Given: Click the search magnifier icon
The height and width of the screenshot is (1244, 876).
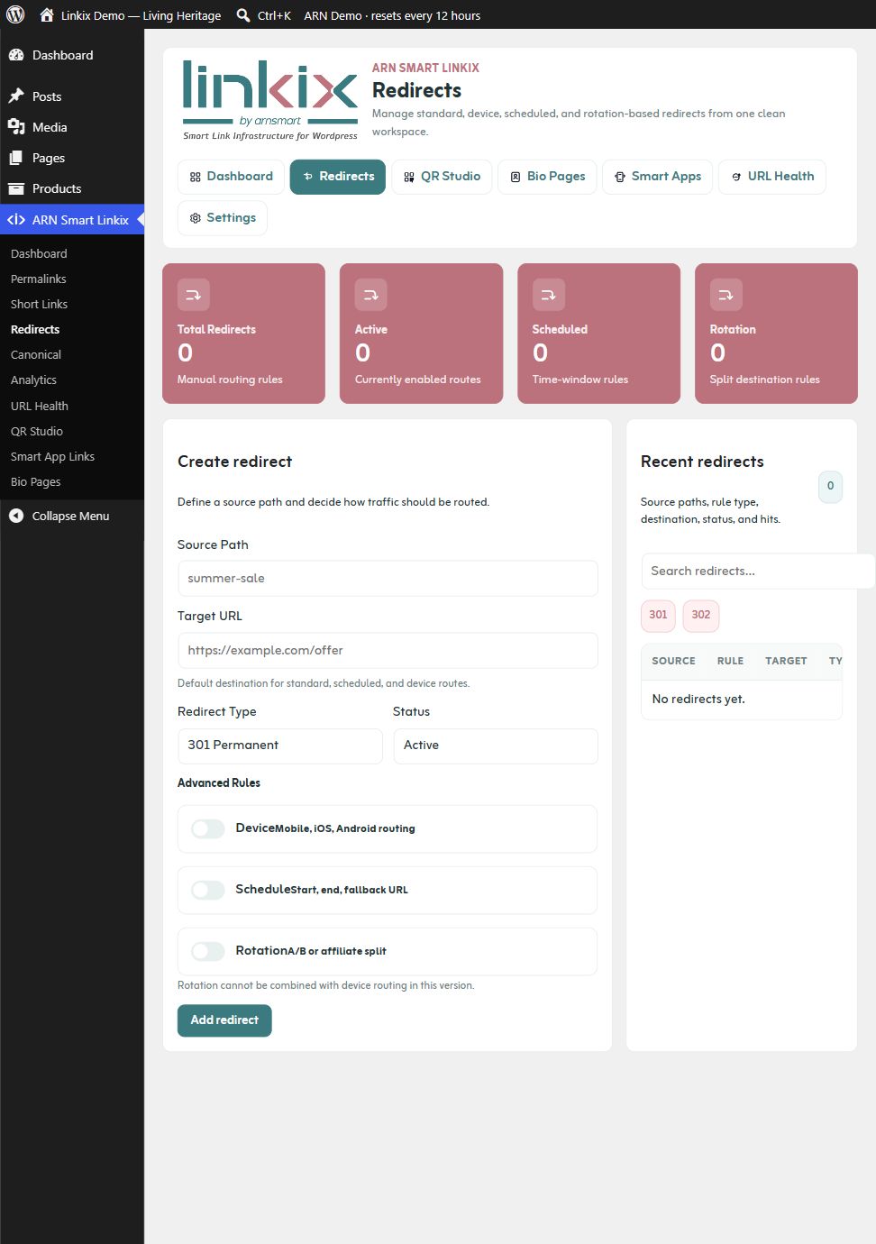Looking at the screenshot, I should [243, 14].
